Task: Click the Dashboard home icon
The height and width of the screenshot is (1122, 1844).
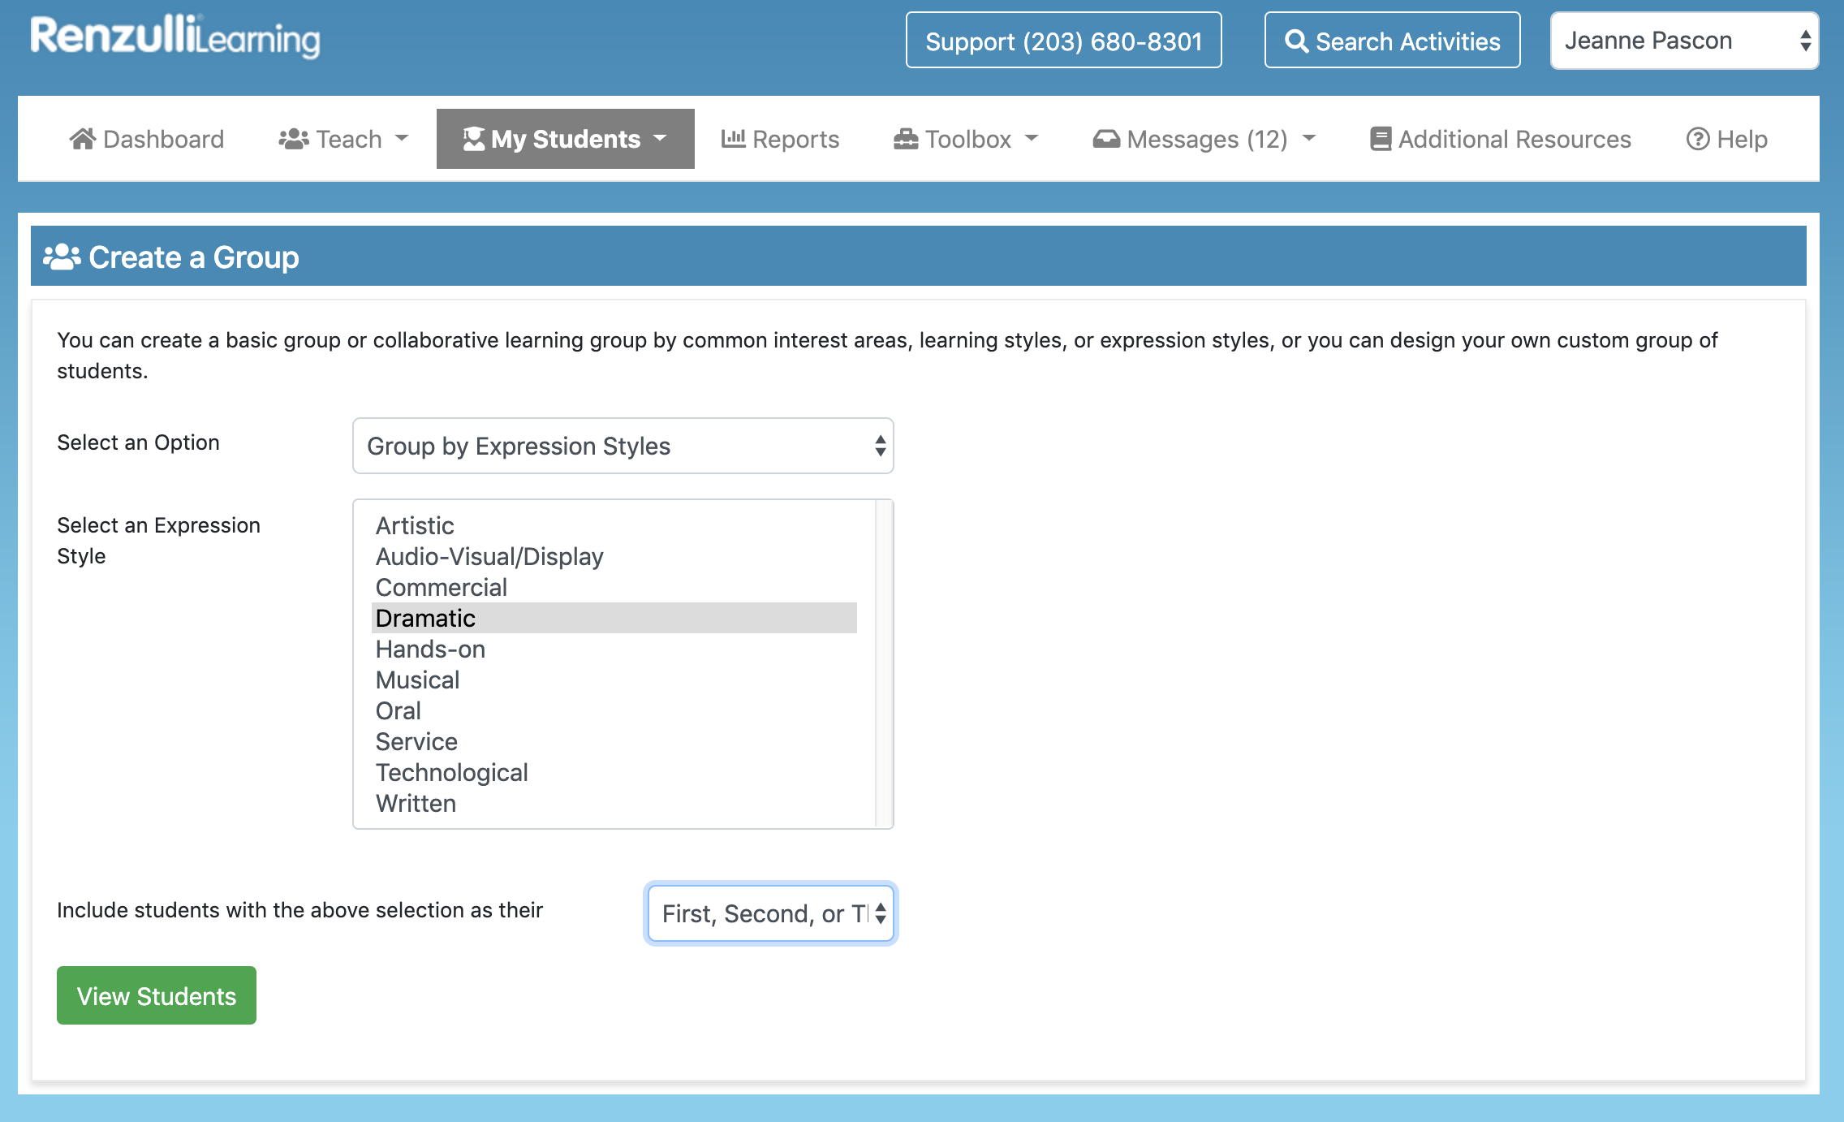Action: click(x=83, y=139)
